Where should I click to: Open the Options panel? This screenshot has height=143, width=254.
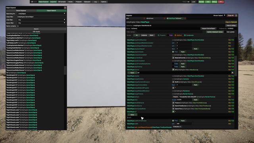(x=104, y=2)
